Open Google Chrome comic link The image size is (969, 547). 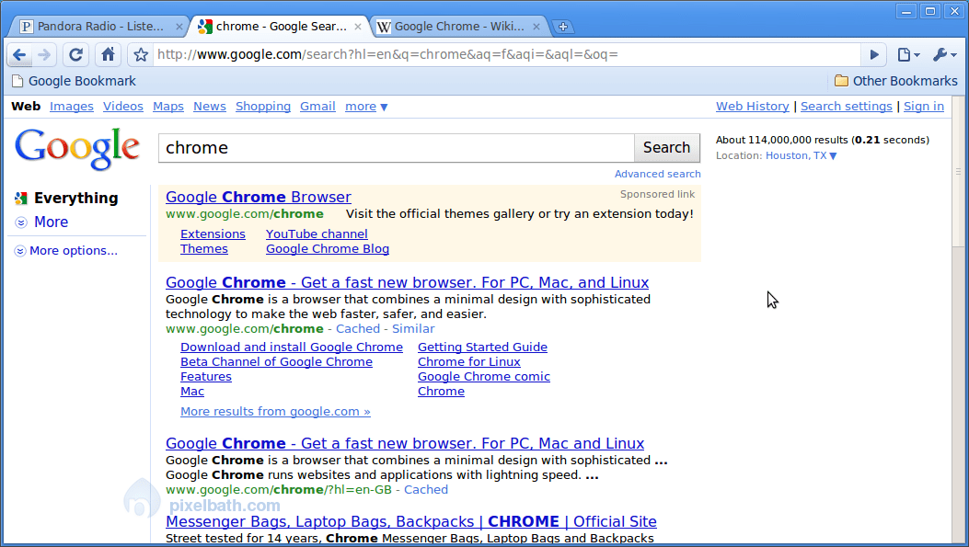[483, 377]
